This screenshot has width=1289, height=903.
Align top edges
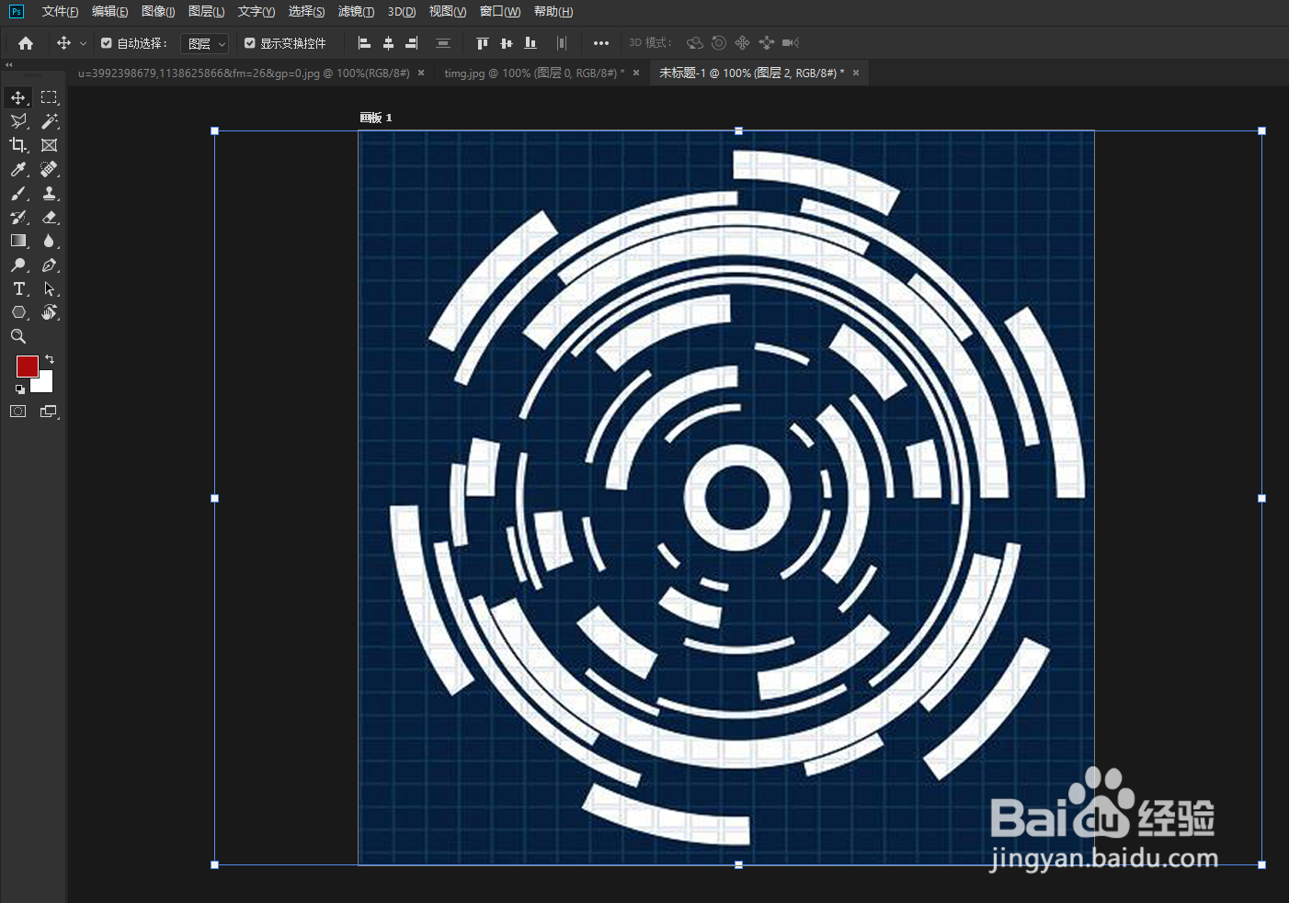pos(482,43)
